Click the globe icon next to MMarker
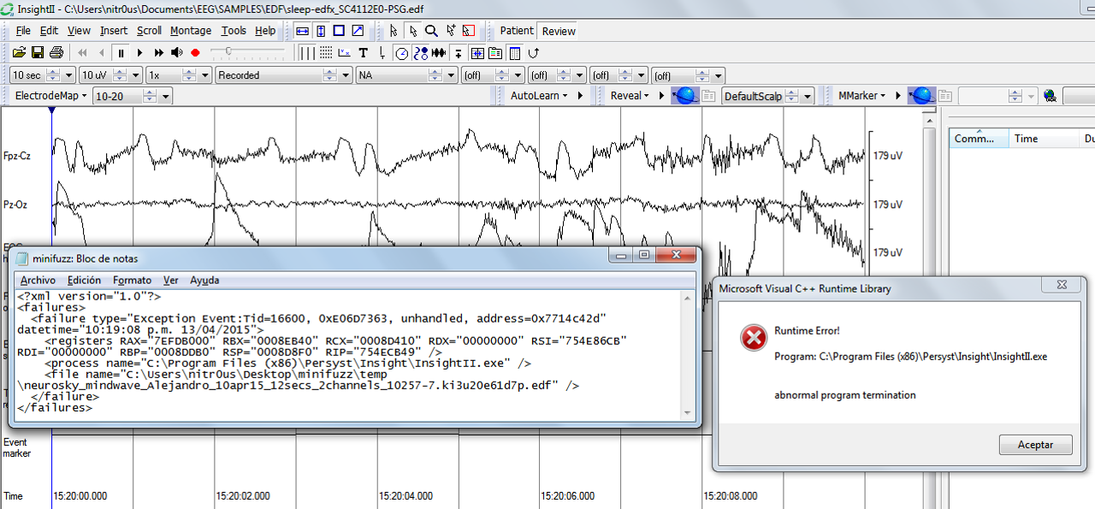Image resolution: width=1095 pixels, height=509 pixels. tap(921, 96)
